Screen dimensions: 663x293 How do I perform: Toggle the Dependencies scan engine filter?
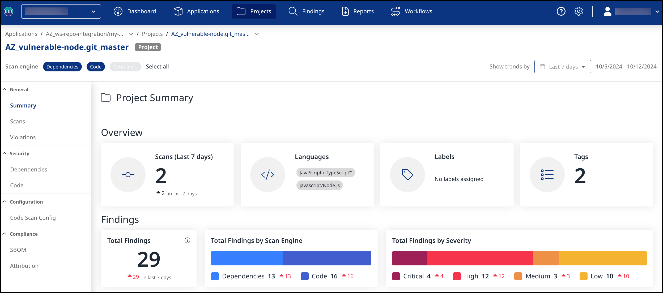pyautogui.click(x=62, y=67)
